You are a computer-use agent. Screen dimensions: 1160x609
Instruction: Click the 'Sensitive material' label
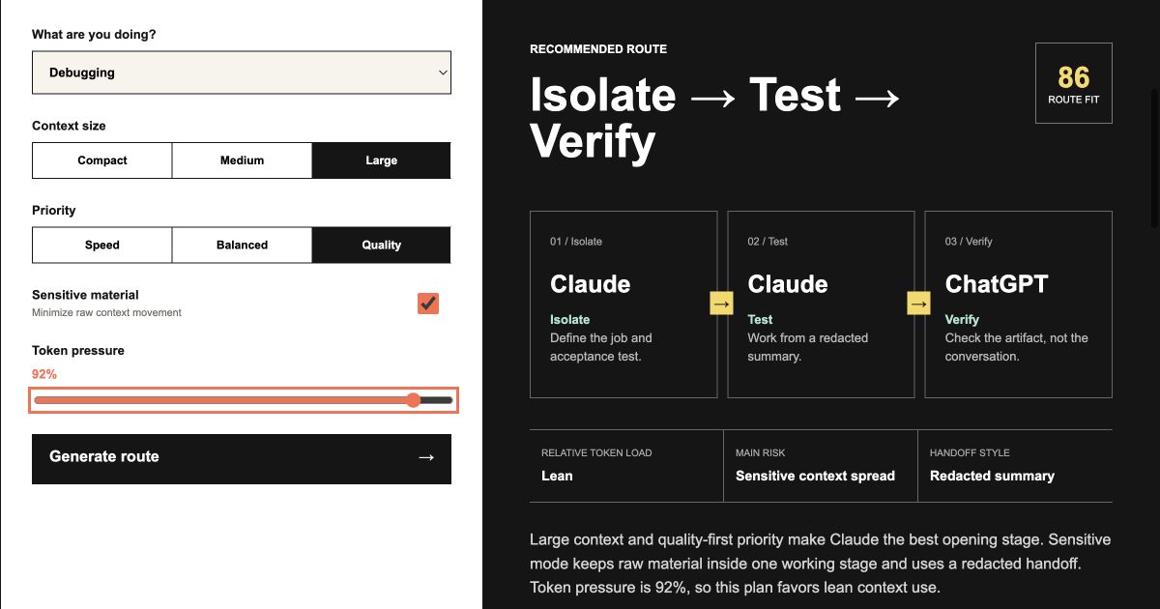point(85,295)
